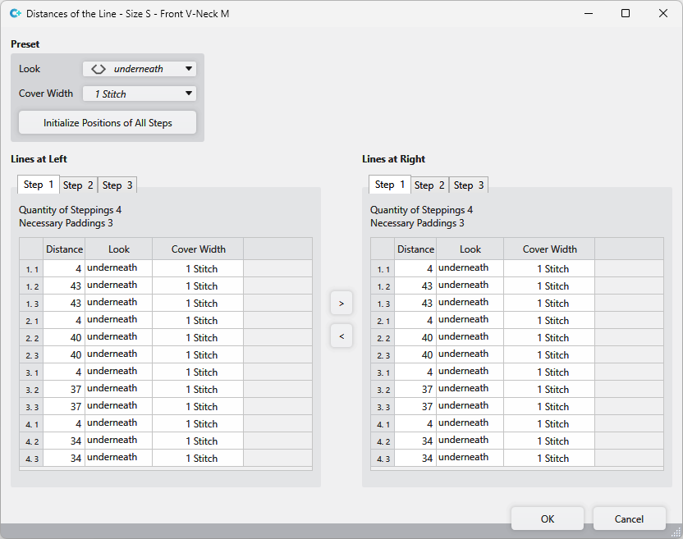Open Step 3 tab in Lines at Left
The height and width of the screenshot is (539, 683).
click(x=118, y=185)
